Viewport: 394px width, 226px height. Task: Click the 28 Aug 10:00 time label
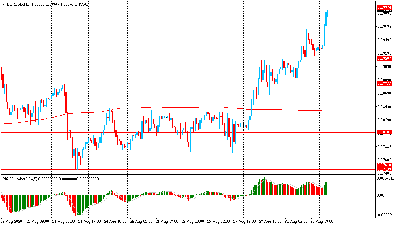(270, 222)
